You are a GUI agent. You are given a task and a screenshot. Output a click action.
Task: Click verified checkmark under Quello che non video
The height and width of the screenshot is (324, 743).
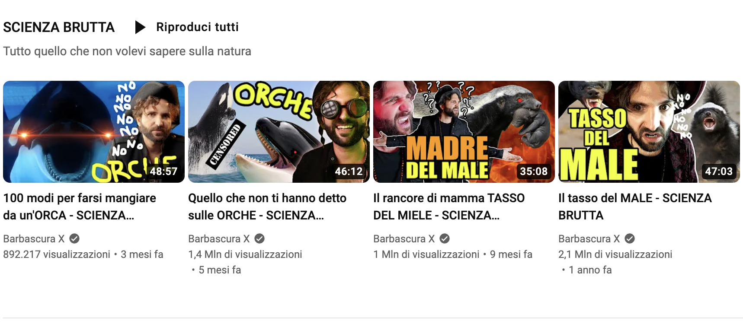(x=259, y=238)
